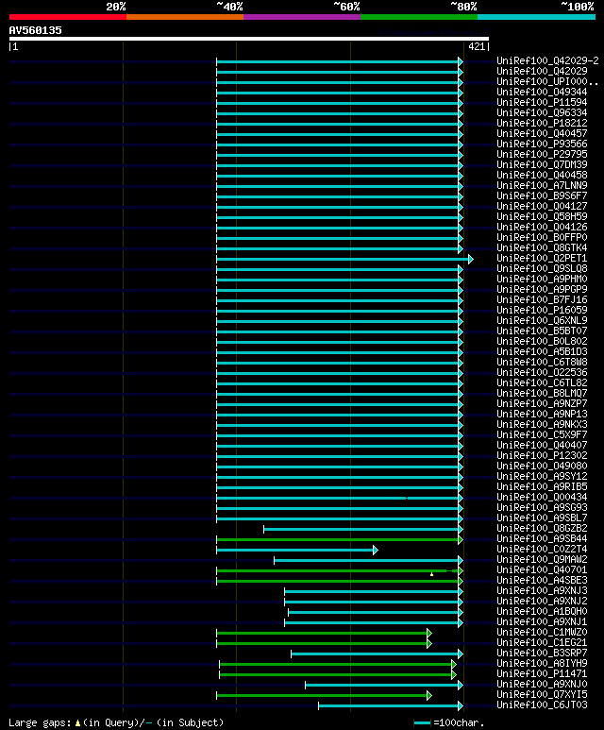604x730 pixels.
Task: Open the UniRef100_A9SB44 hit label
Action: [x=542, y=538]
